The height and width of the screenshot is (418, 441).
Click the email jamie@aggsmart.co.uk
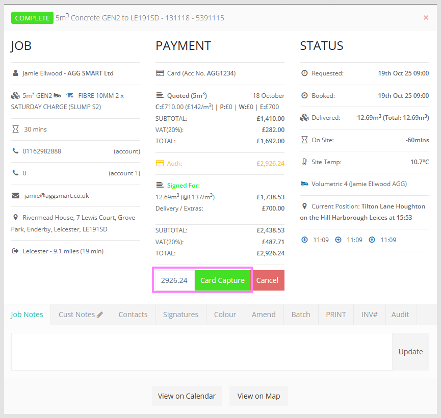57,196
